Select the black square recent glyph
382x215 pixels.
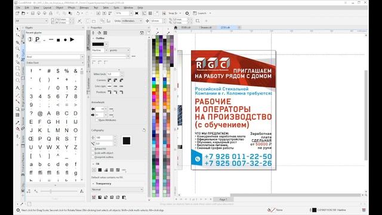(58, 40)
